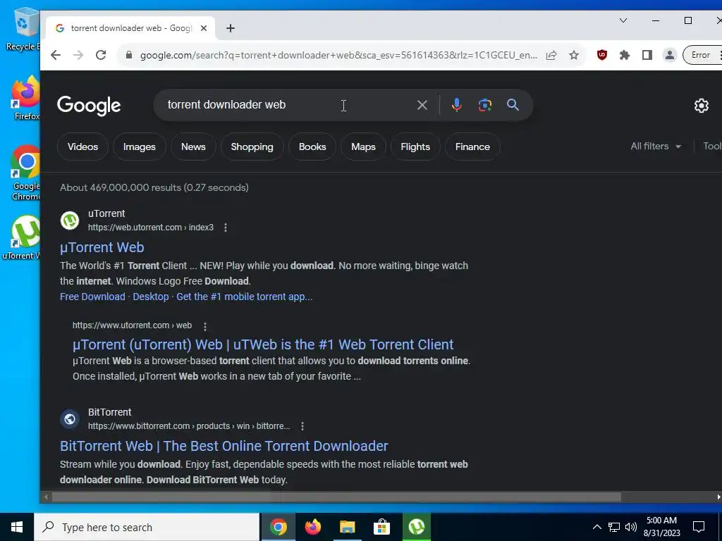Open the Windows Start button
722x541 pixels.
coord(17,527)
